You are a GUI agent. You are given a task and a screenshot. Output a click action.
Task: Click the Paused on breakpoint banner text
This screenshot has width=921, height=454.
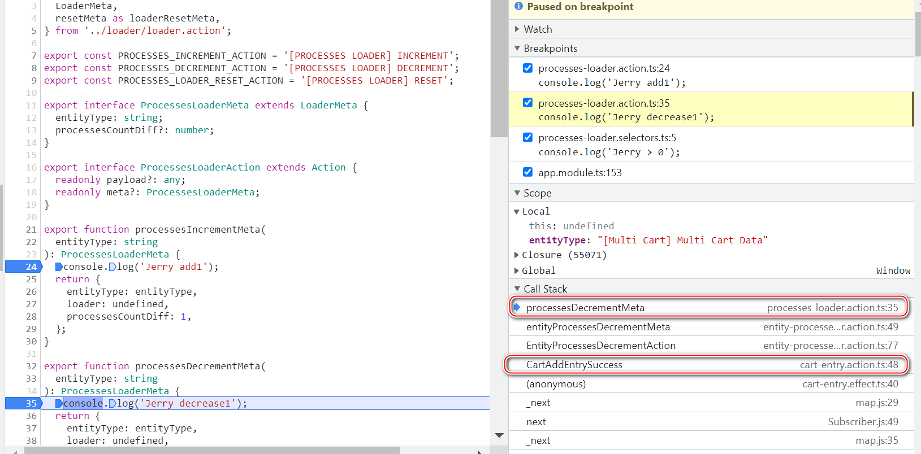pyautogui.click(x=580, y=7)
